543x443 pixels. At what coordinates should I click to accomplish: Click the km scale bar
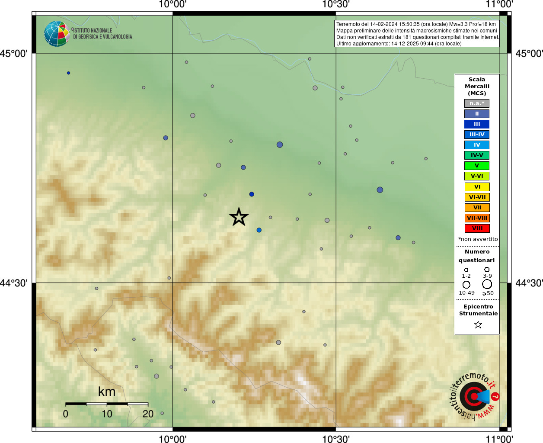pos(107,404)
